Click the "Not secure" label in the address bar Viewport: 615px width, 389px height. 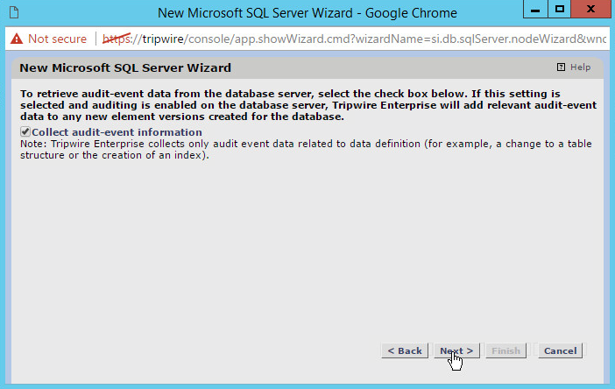57,39
